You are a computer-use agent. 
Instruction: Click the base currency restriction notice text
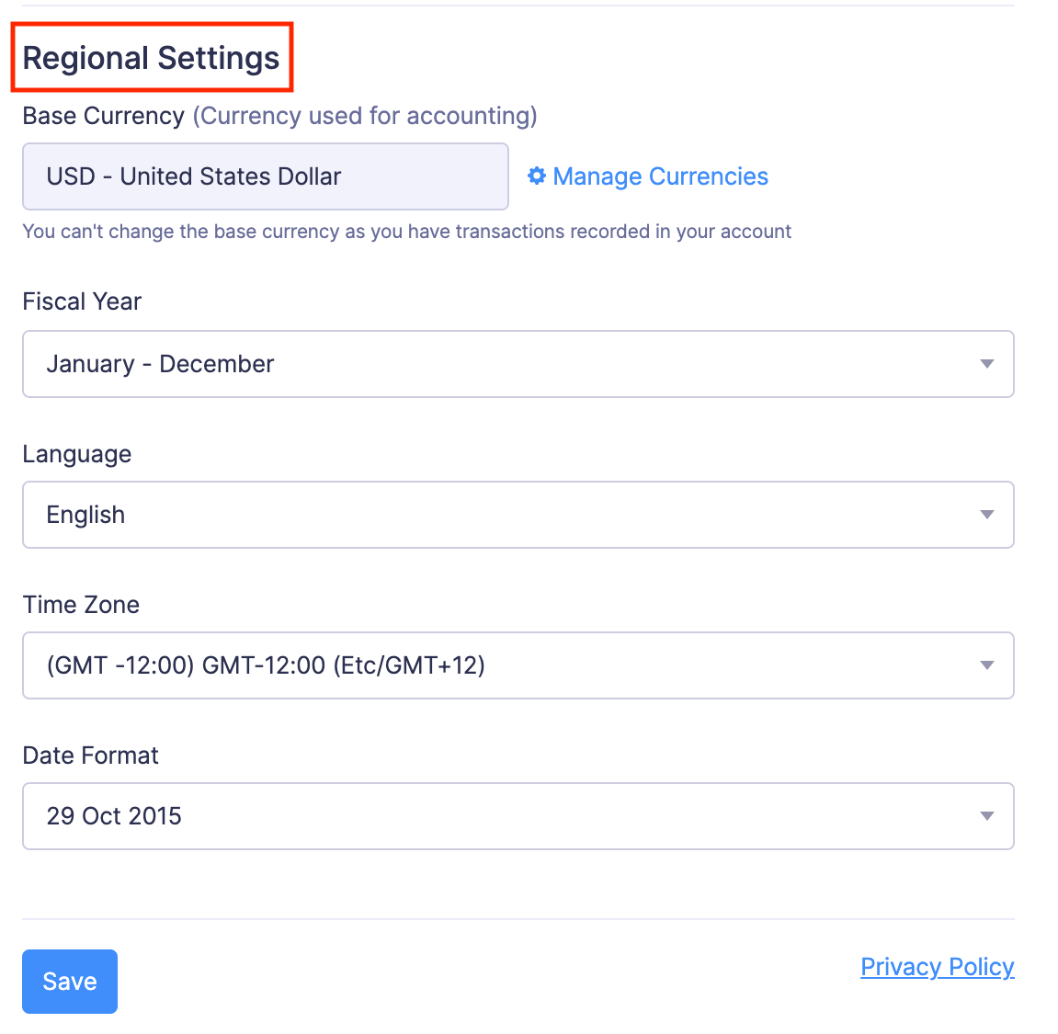coord(407,232)
